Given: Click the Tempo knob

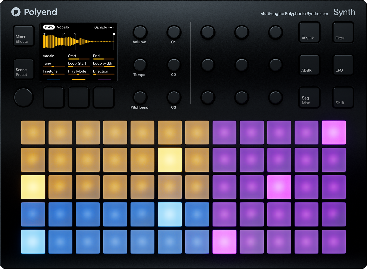Looking at the screenshot, I should [x=139, y=65].
